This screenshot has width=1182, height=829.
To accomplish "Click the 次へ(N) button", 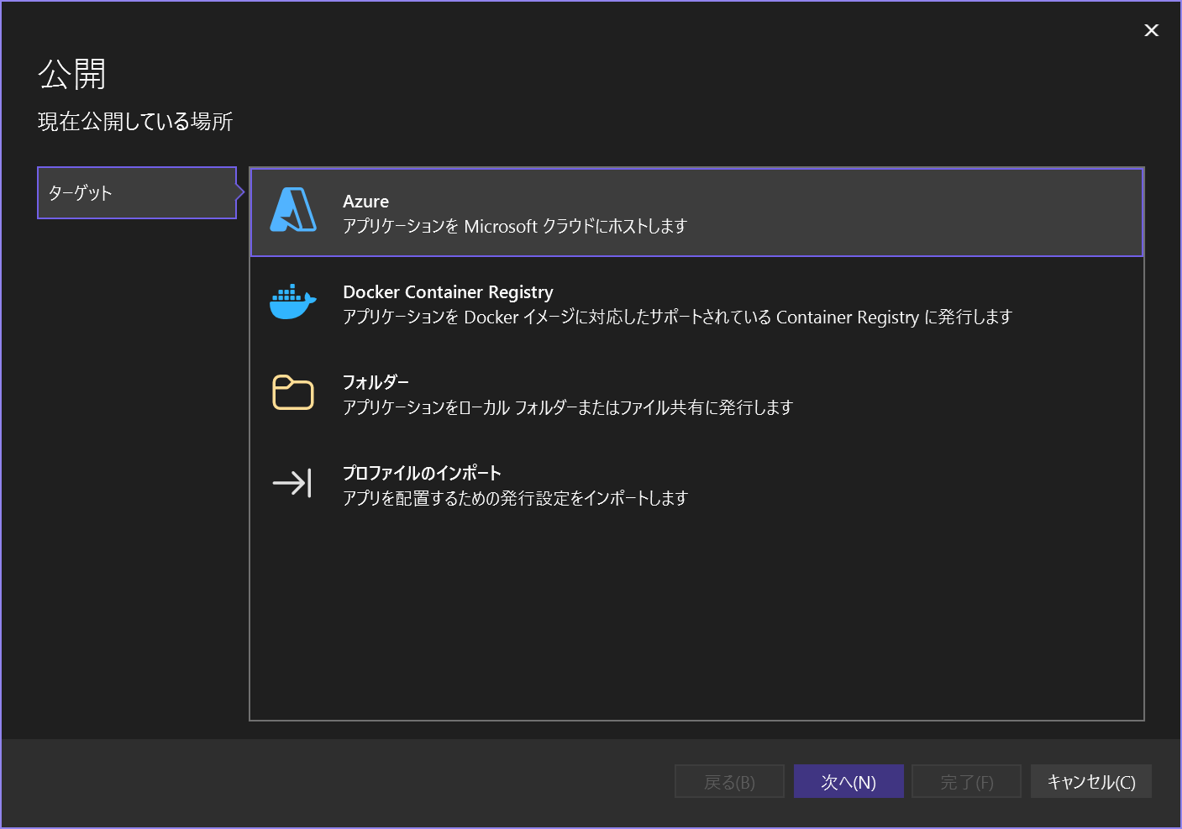I will pyautogui.click(x=848, y=782).
